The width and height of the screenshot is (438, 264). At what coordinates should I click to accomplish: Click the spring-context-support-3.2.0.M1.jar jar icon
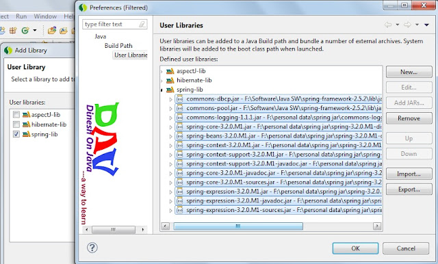click(179, 155)
